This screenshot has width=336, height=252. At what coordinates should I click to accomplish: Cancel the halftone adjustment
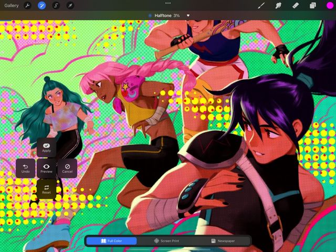point(67,169)
